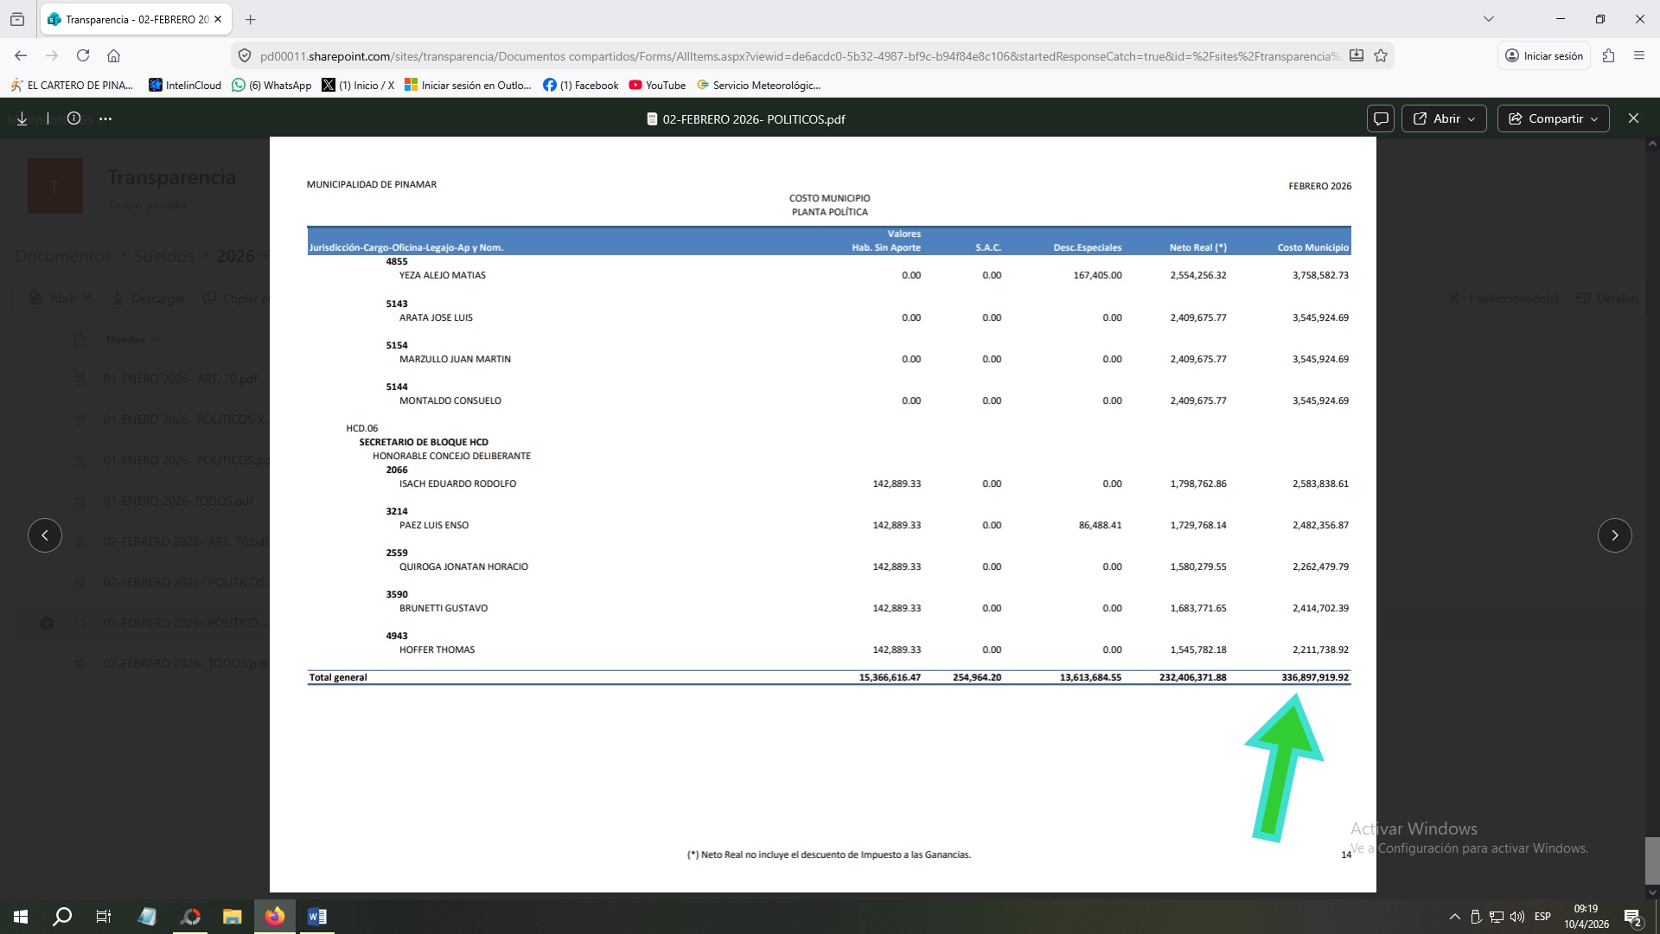
Task: Go to next file with right arrow
Action: [1614, 535]
